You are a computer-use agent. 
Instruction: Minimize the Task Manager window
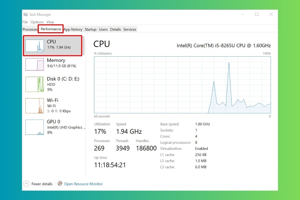(242, 14)
